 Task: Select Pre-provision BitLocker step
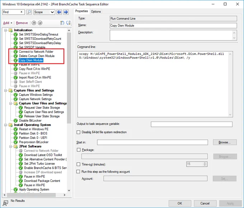point(34,142)
